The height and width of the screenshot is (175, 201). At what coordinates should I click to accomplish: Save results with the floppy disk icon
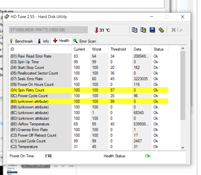152,30
